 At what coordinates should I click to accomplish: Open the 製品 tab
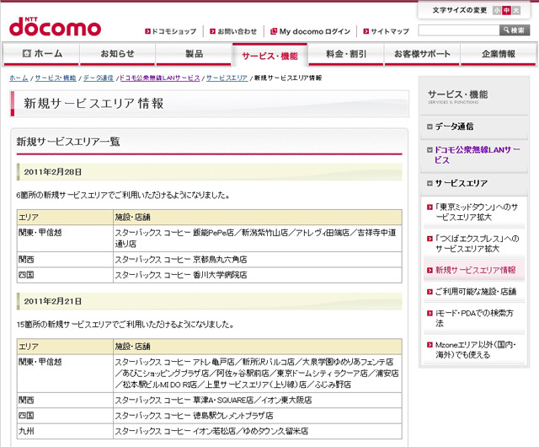[x=194, y=54]
